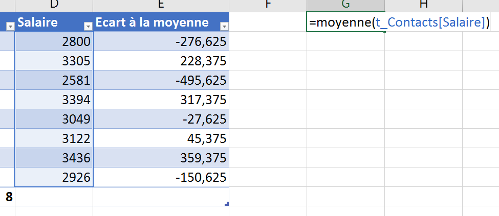Select column F header
Screen dimensions: 499x216
268,5
